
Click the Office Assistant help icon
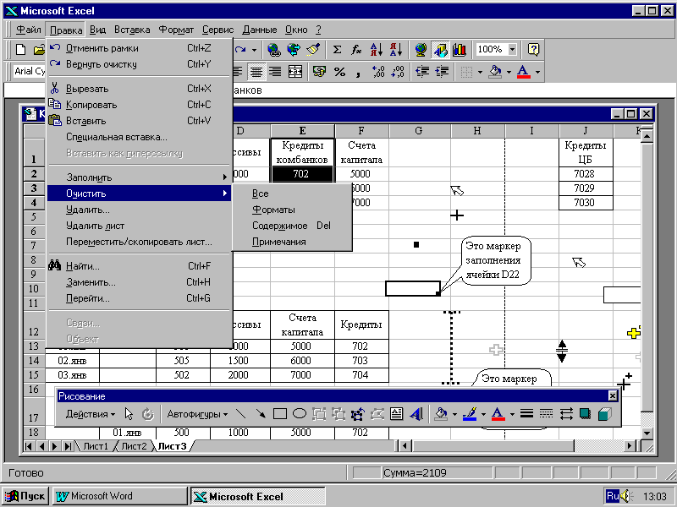[534, 50]
